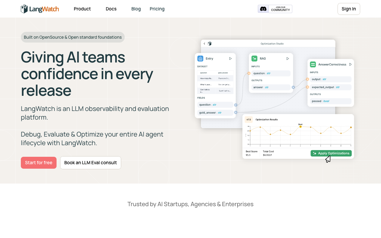The width and height of the screenshot is (381, 238).
Task: Click the Entry dataset table preview
Action: 215,82
